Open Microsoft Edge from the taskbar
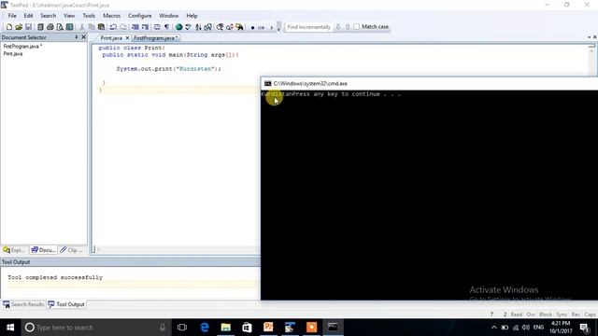This screenshot has width=598, height=336. coord(205,328)
